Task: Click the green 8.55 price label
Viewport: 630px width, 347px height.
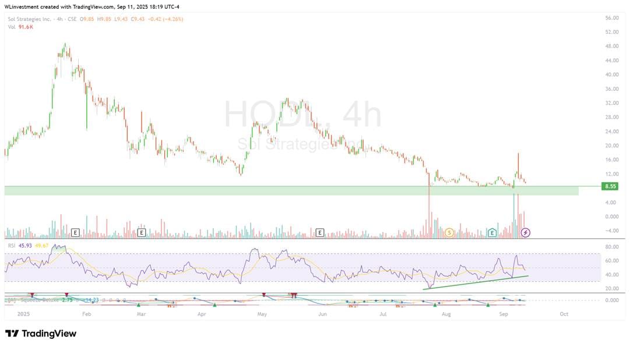Action: 610,186
